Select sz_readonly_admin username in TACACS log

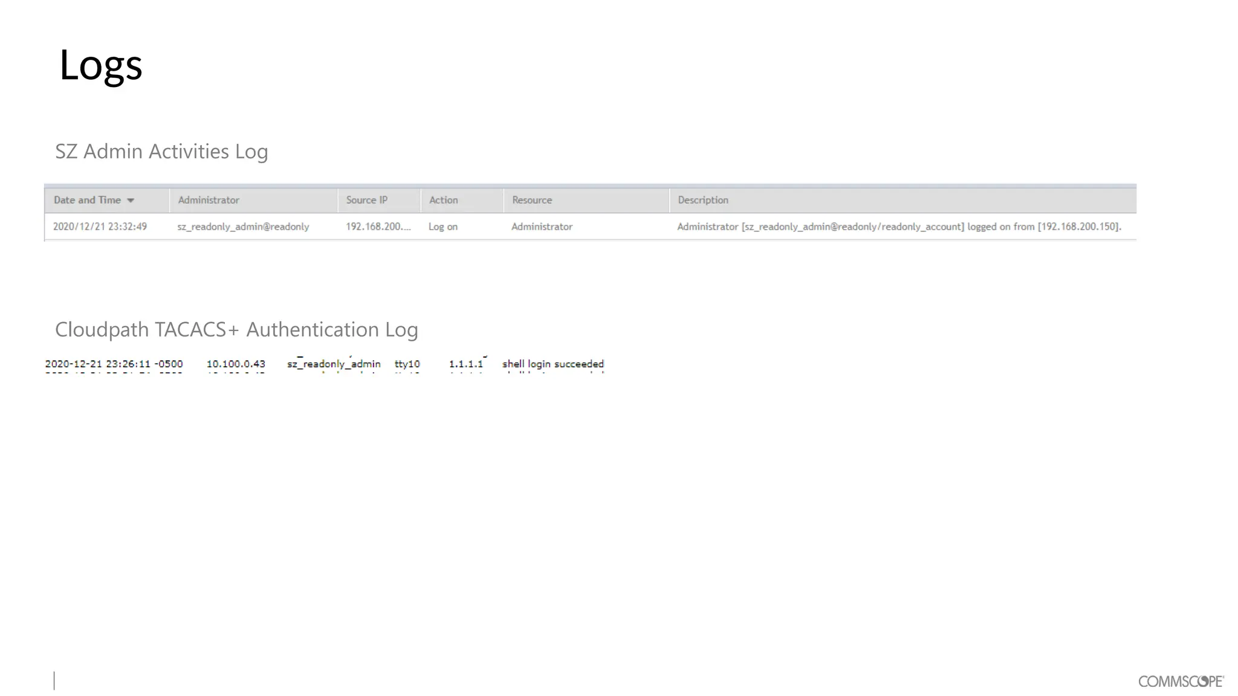[334, 364]
